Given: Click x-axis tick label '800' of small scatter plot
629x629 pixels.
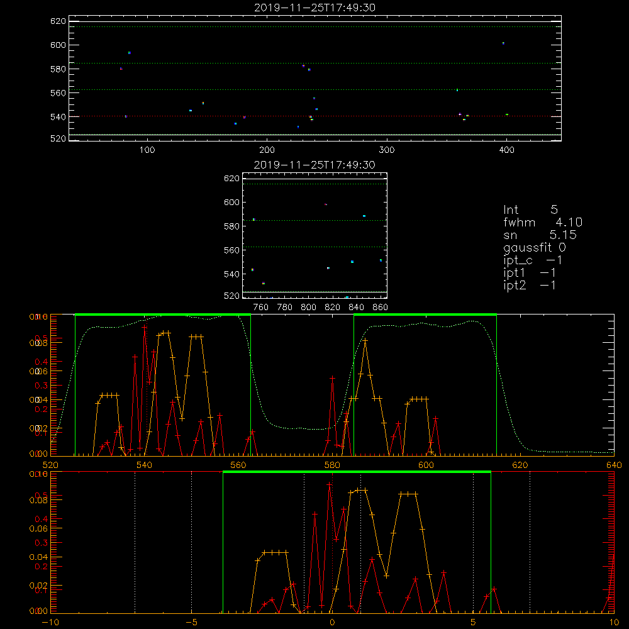Looking at the screenshot, I should [x=308, y=308].
